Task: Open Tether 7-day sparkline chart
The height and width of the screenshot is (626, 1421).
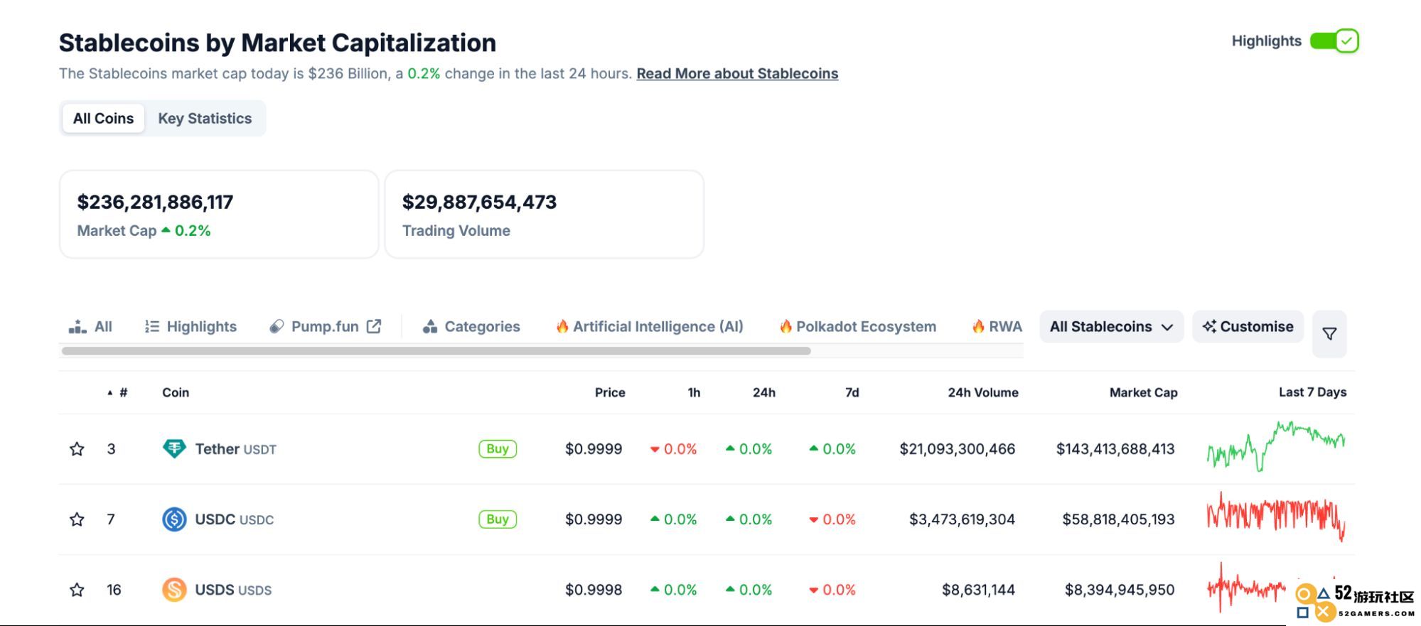Action: 1276,447
